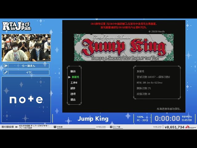
Task: Click the commentator name イケ
Action: [29, 72]
